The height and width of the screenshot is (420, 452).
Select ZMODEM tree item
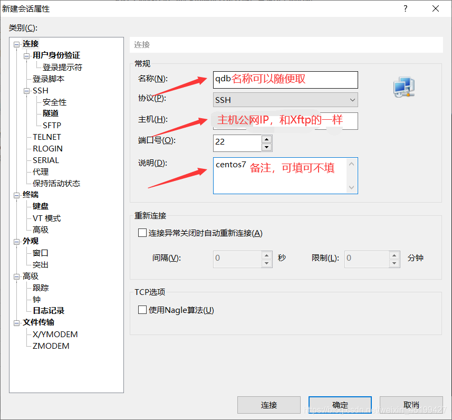click(51, 346)
